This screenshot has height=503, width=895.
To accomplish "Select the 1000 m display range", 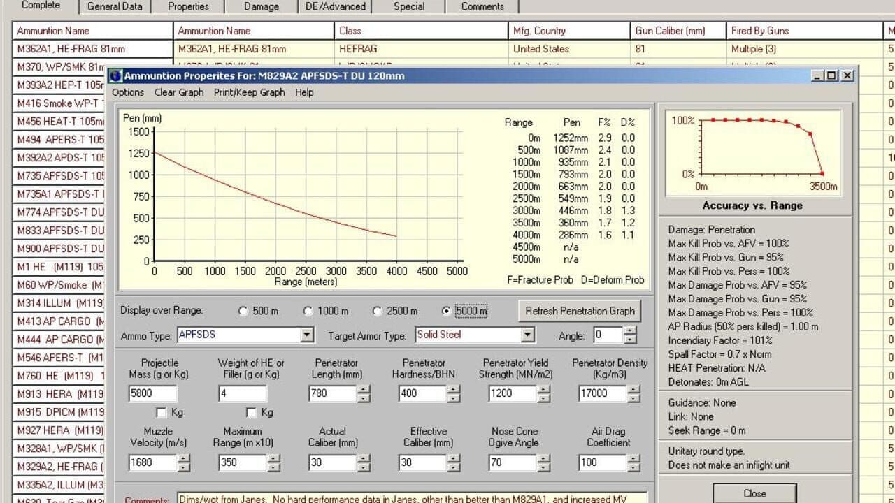I will pyautogui.click(x=308, y=312).
